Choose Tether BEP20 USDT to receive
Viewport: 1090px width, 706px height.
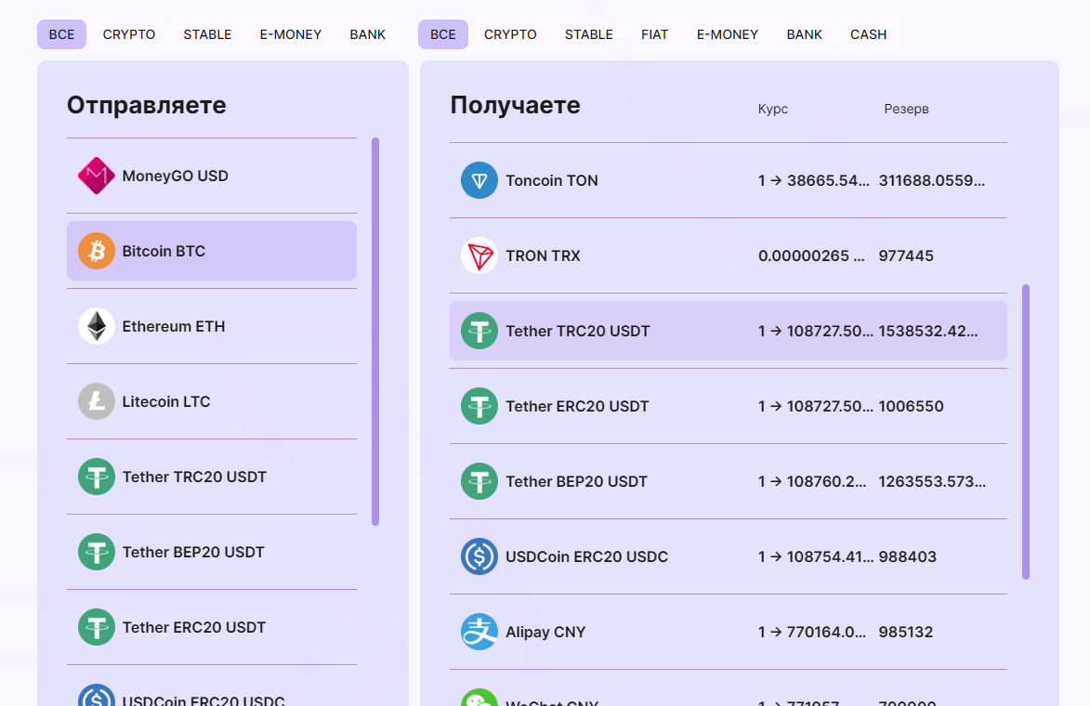729,481
